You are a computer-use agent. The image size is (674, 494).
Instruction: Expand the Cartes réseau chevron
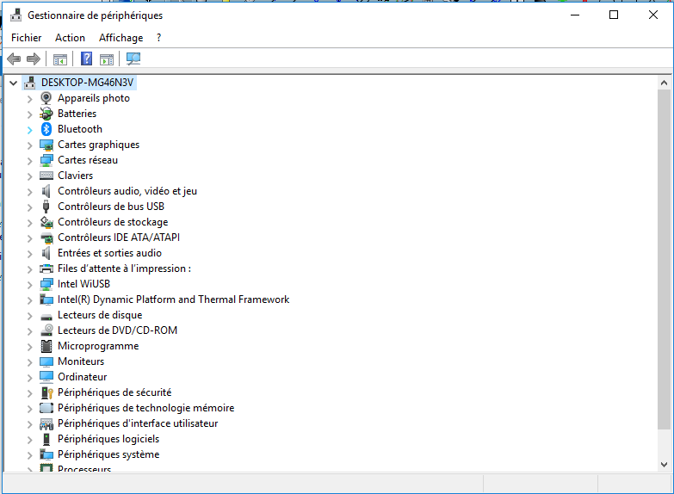(29, 161)
